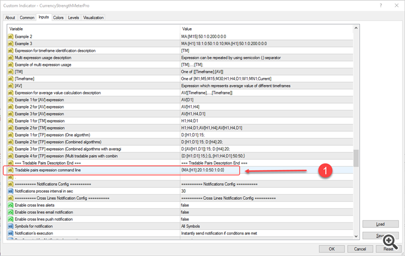Switch to the Colors tab
Image resolution: width=405 pixels, height=256 pixels.
pyautogui.click(x=58, y=18)
